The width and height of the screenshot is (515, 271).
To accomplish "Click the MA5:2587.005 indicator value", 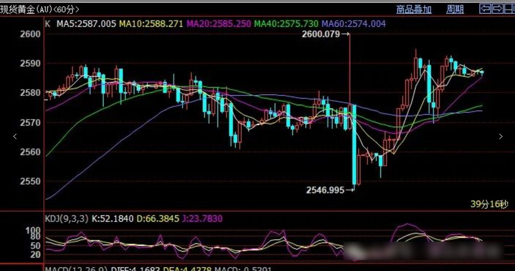I will pyautogui.click(x=86, y=24).
